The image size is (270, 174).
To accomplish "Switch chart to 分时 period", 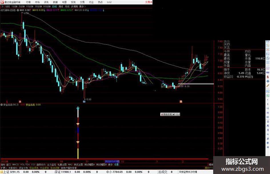I will [7, 6].
